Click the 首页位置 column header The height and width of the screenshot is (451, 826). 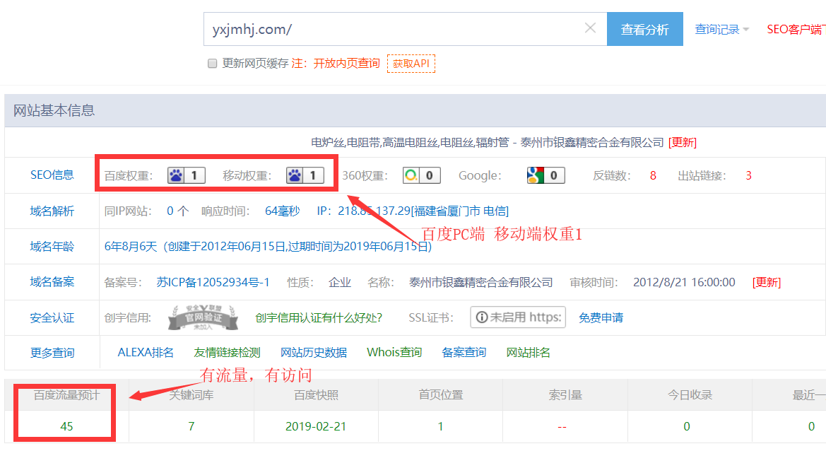point(440,395)
